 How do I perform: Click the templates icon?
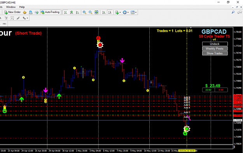click(x=133, y=12)
